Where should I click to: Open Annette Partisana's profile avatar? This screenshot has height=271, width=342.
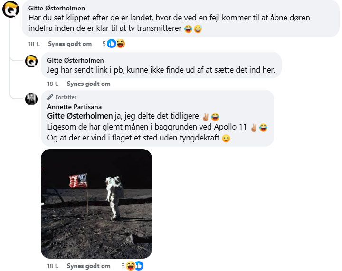tap(31, 99)
